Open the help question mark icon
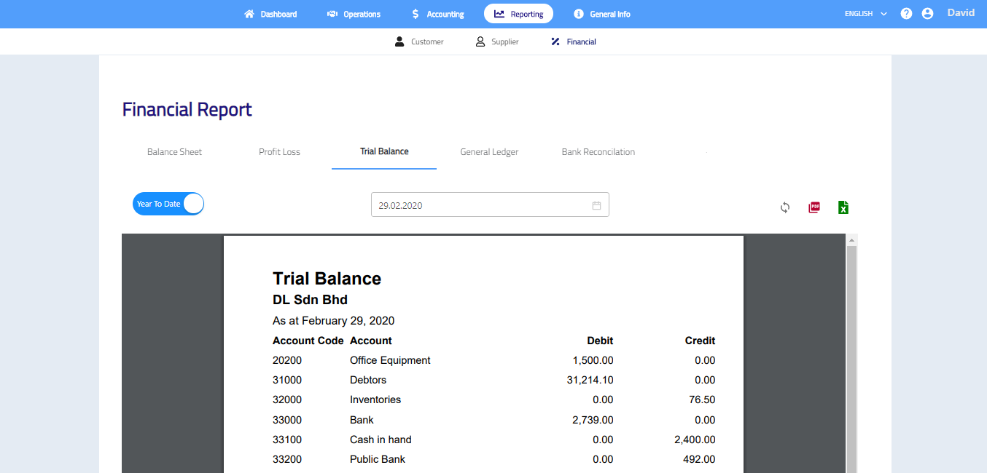Viewport: 987px width, 473px height. (906, 14)
